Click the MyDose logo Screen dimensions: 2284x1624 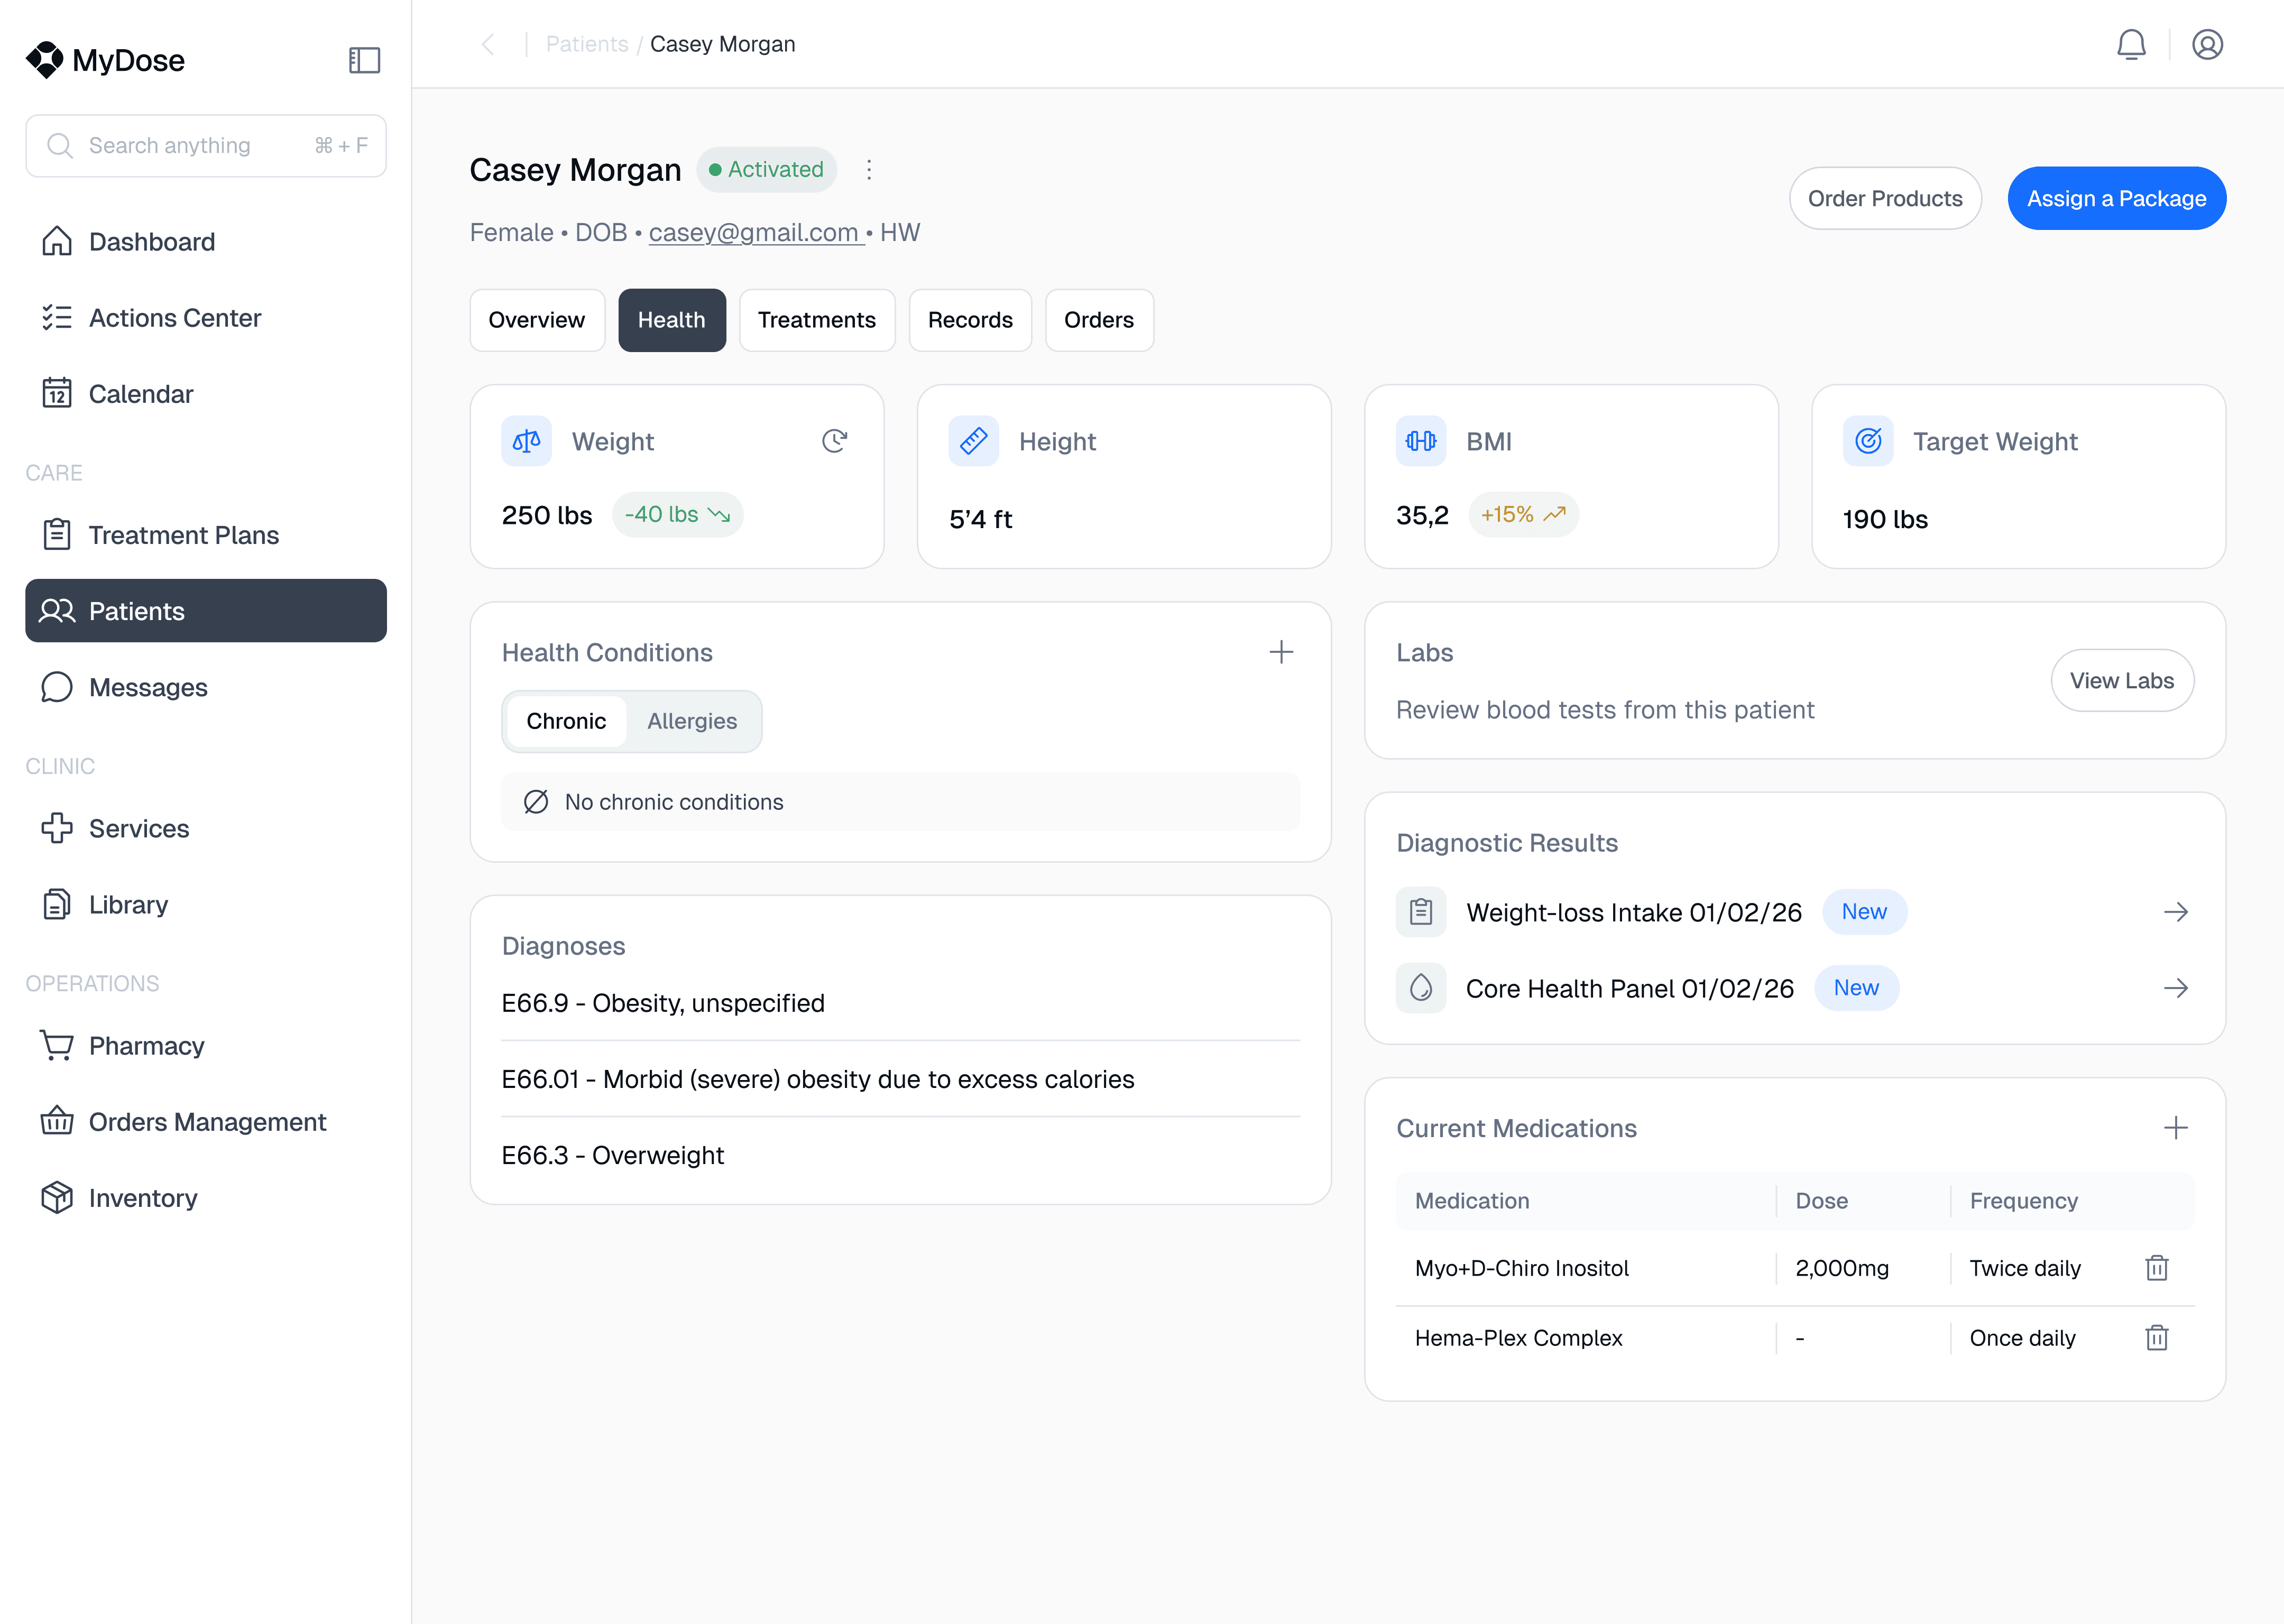105,60
